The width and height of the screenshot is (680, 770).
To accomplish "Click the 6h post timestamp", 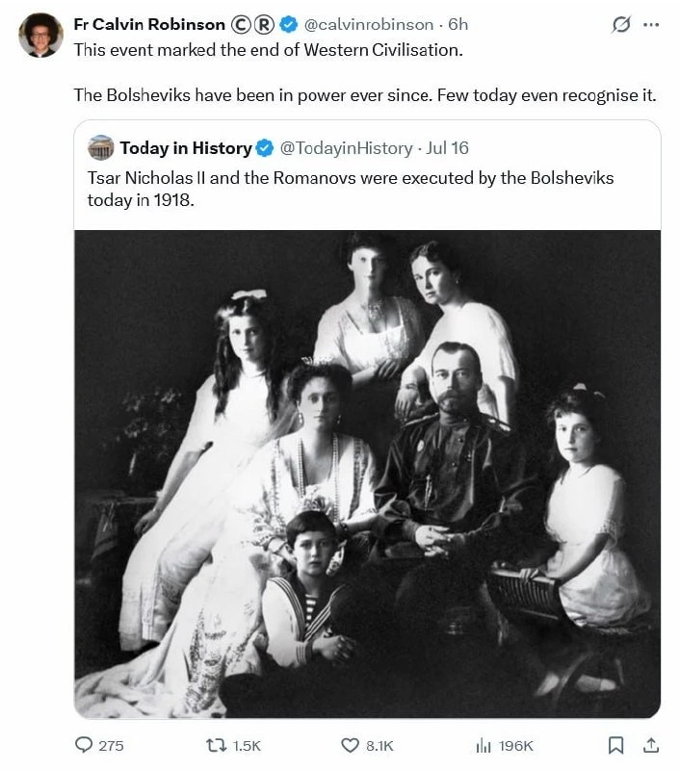I will pyautogui.click(x=458, y=24).
